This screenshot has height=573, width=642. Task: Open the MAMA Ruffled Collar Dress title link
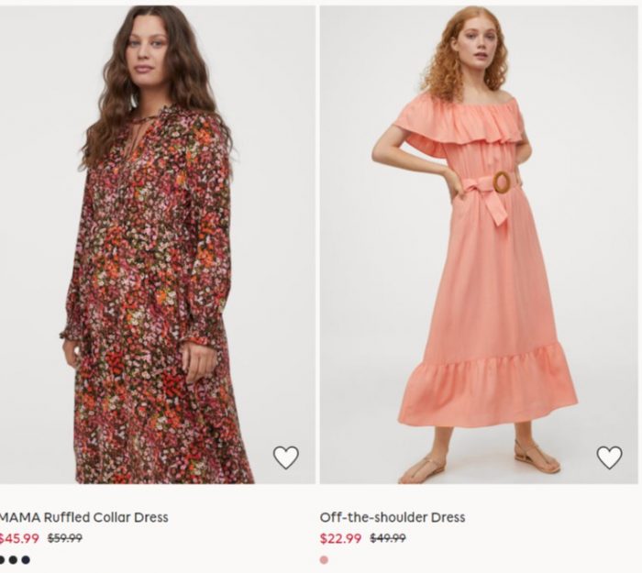click(83, 517)
